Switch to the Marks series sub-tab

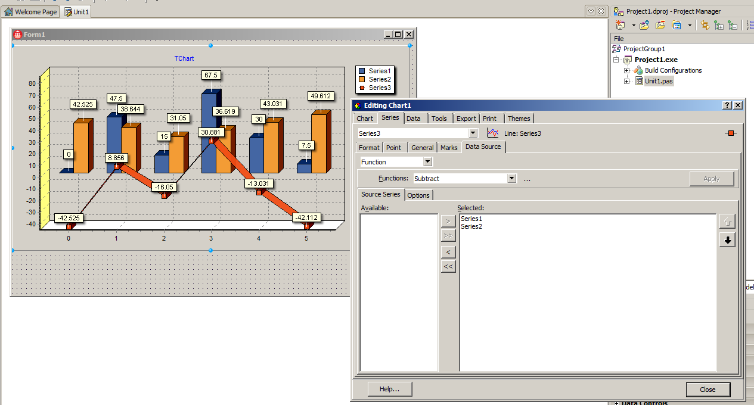click(449, 147)
